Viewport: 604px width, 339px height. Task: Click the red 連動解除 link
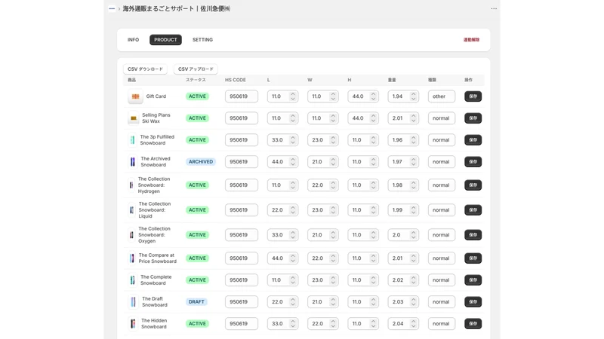coord(471,40)
